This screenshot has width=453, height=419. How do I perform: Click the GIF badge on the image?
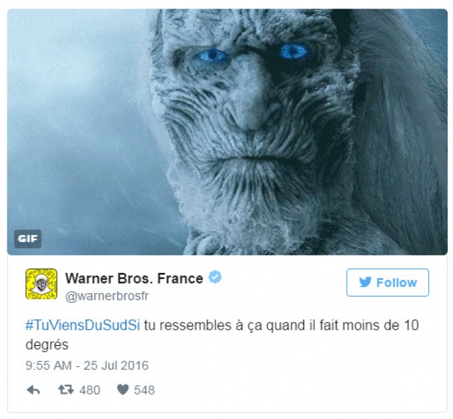[x=28, y=239]
